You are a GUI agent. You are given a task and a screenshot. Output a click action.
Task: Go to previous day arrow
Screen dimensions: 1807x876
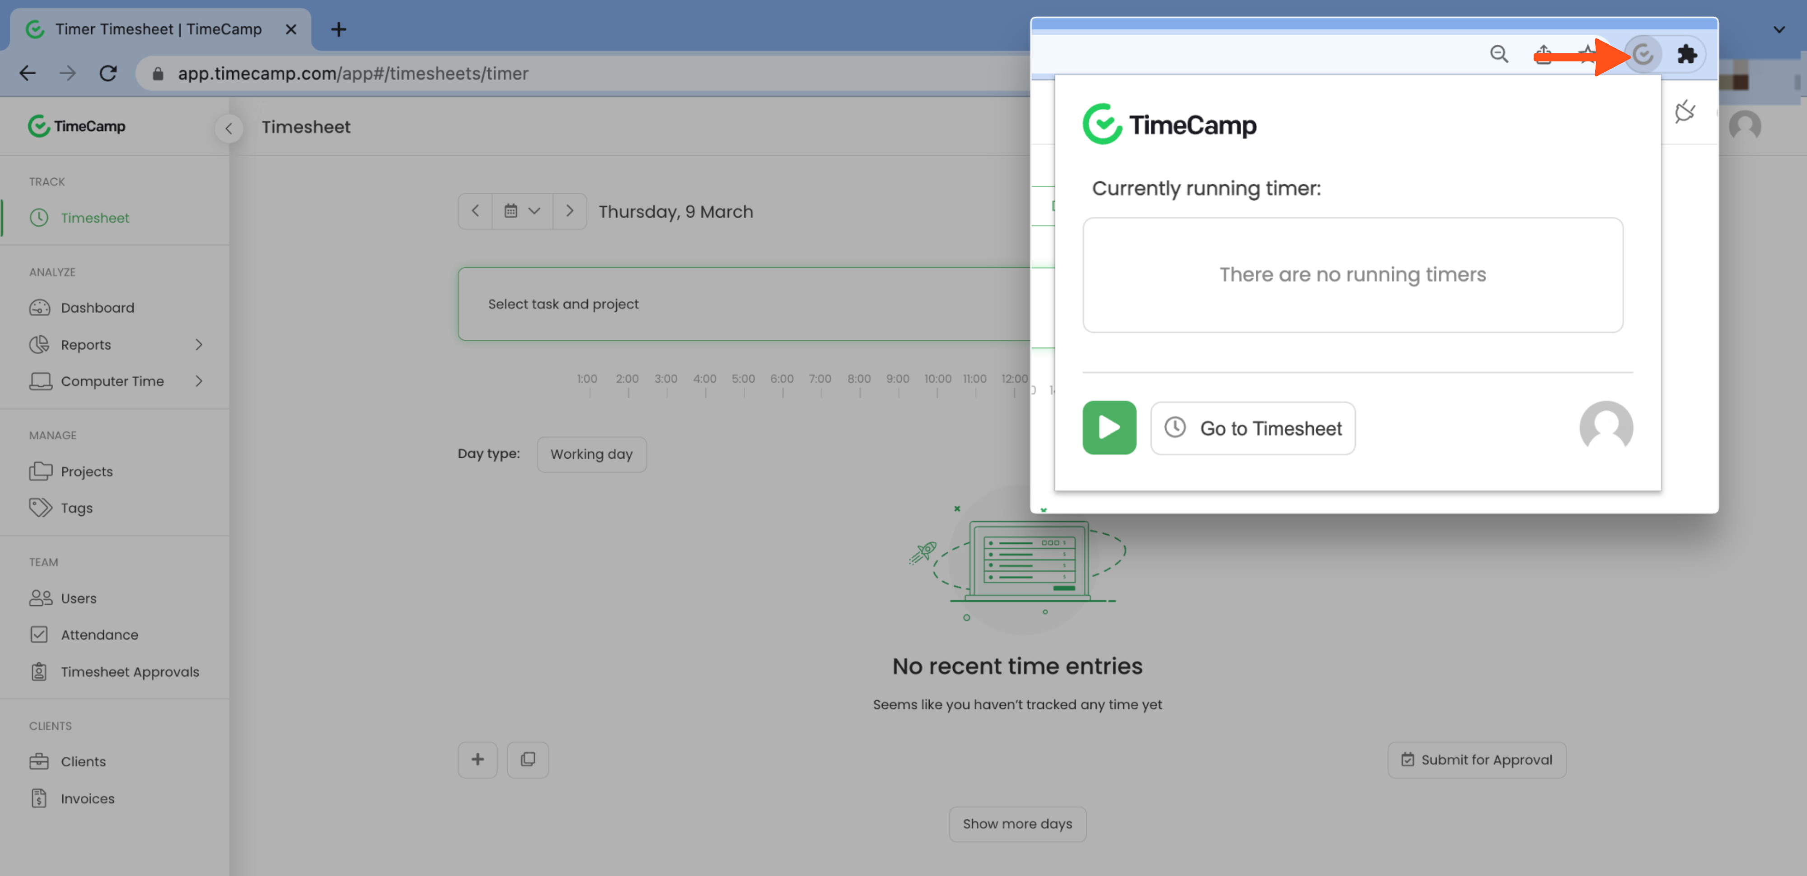click(x=475, y=211)
